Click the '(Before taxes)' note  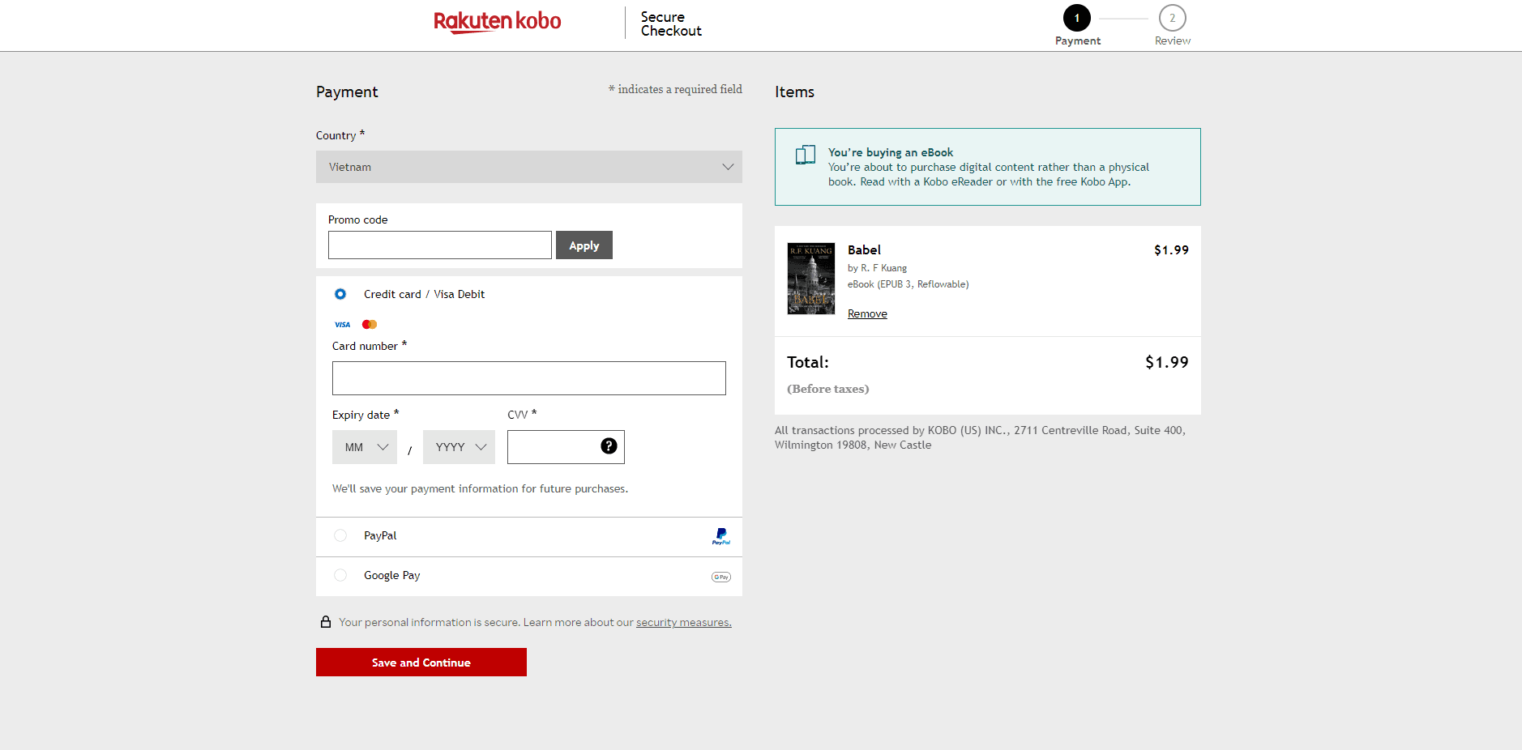coord(828,389)
